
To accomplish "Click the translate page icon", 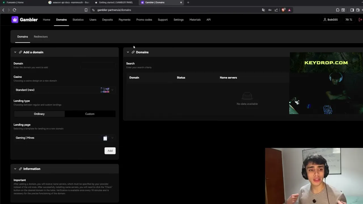I will click(263, 10).
